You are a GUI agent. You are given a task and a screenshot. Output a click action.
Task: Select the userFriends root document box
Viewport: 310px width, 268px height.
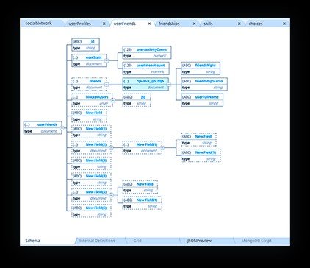click(43, 128)
